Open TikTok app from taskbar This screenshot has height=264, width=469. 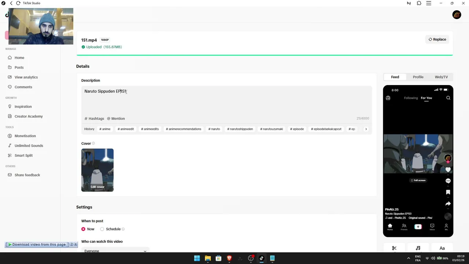pyautogui.click(x=261, y=258)
